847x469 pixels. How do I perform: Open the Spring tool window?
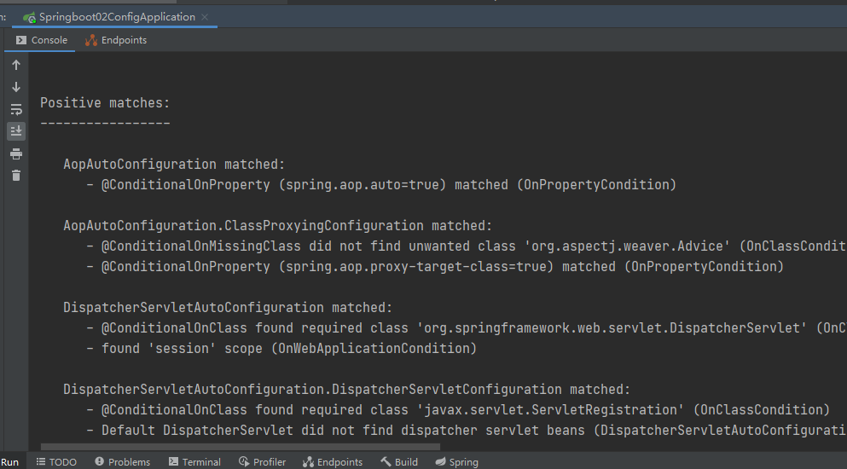point(457,462)
